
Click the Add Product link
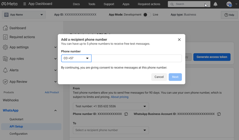tap(52, 92)
